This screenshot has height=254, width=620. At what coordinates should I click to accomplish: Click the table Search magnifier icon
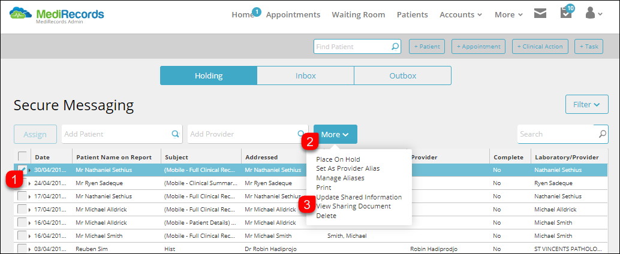(602, 134)
